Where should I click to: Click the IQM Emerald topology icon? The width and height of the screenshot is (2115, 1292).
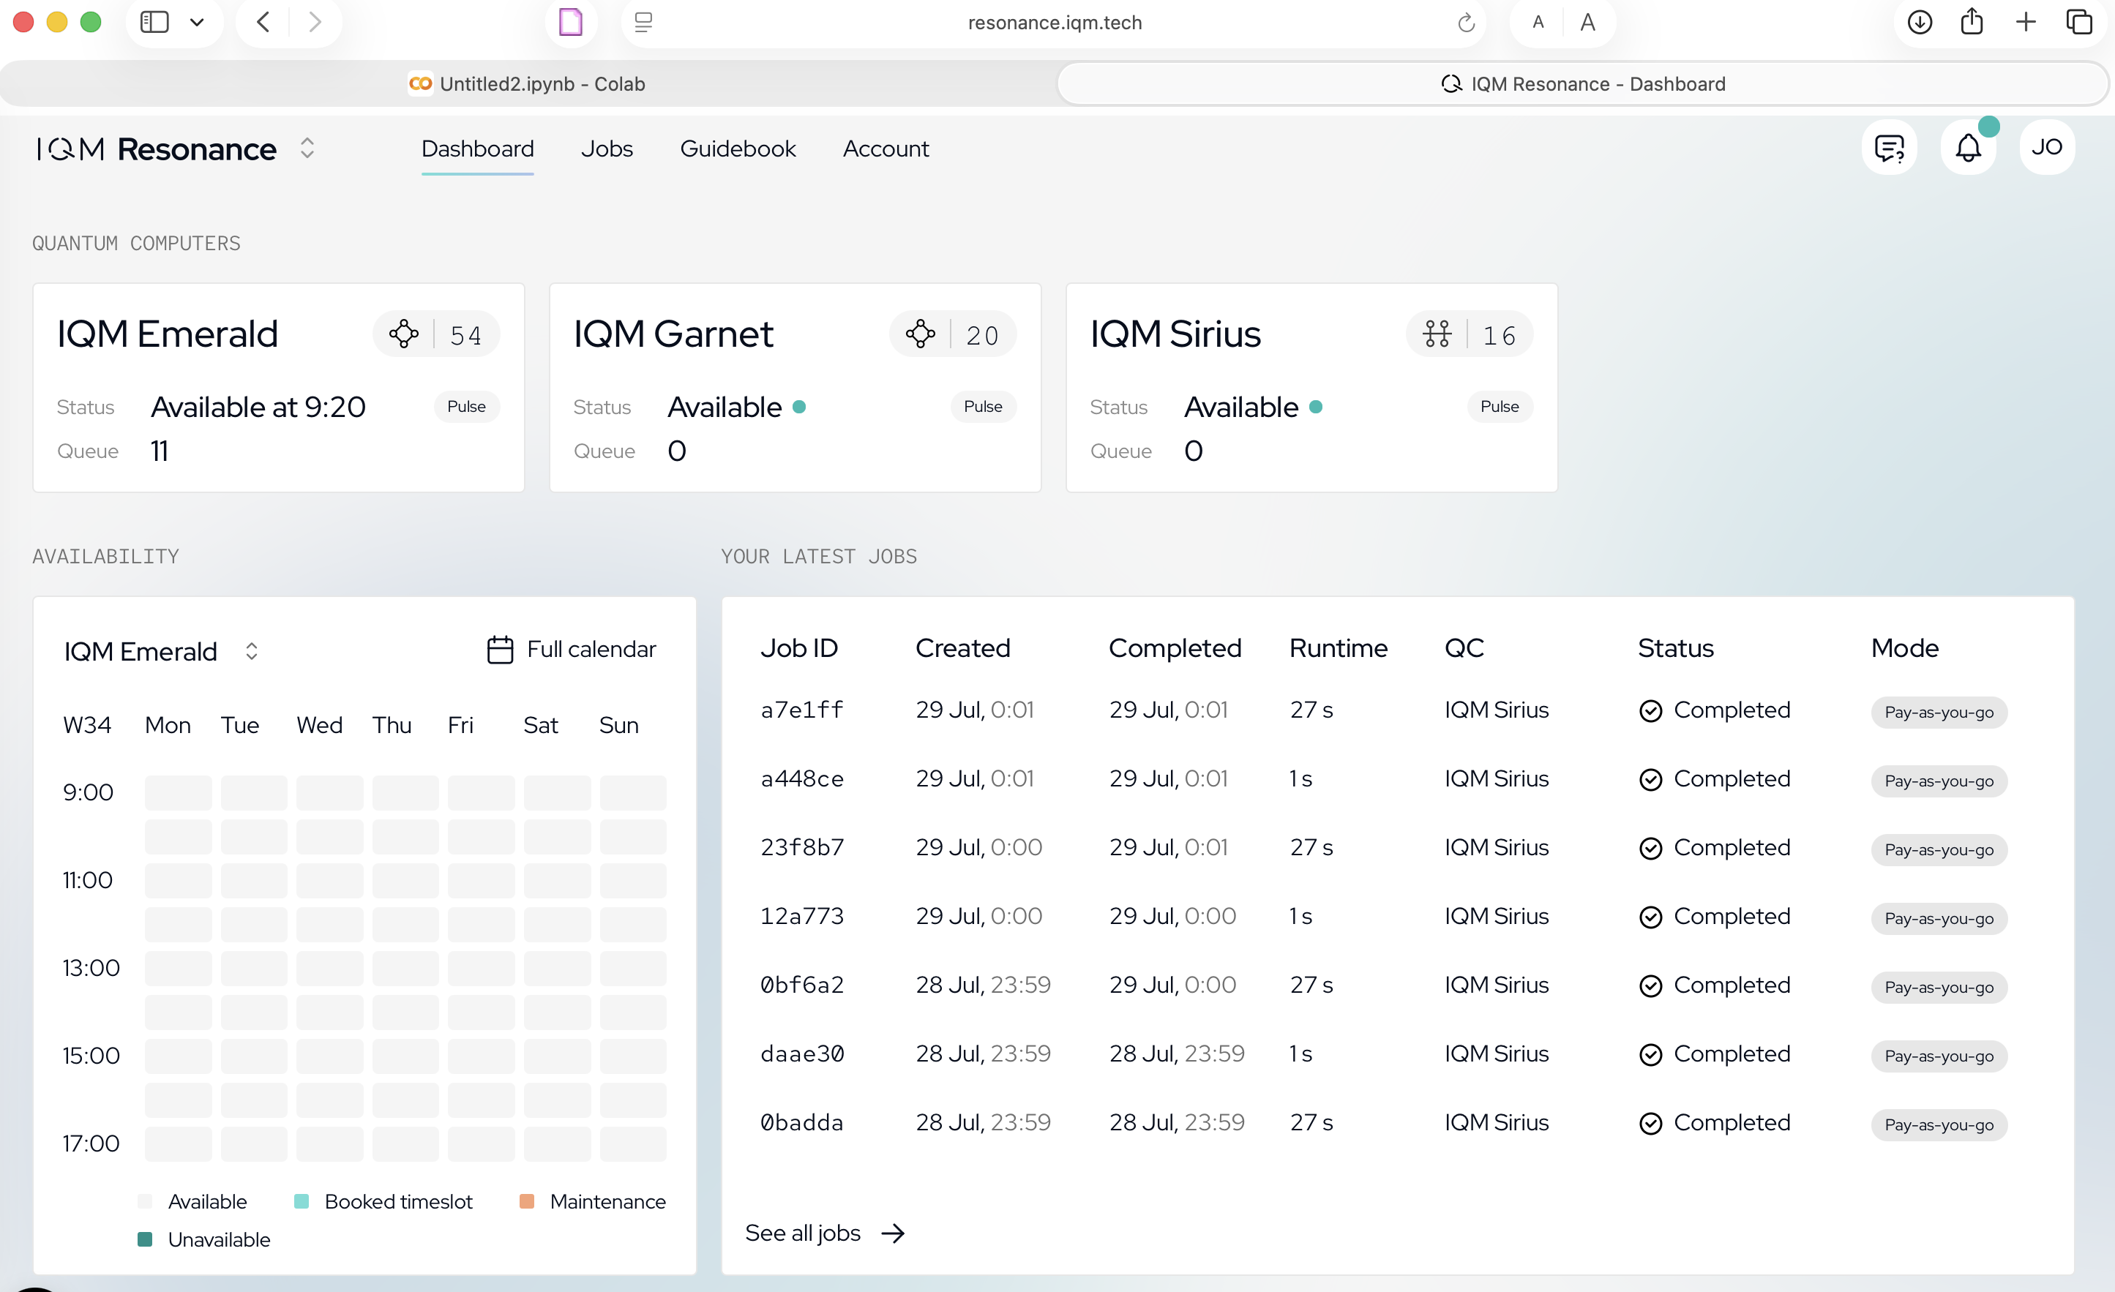403,334
